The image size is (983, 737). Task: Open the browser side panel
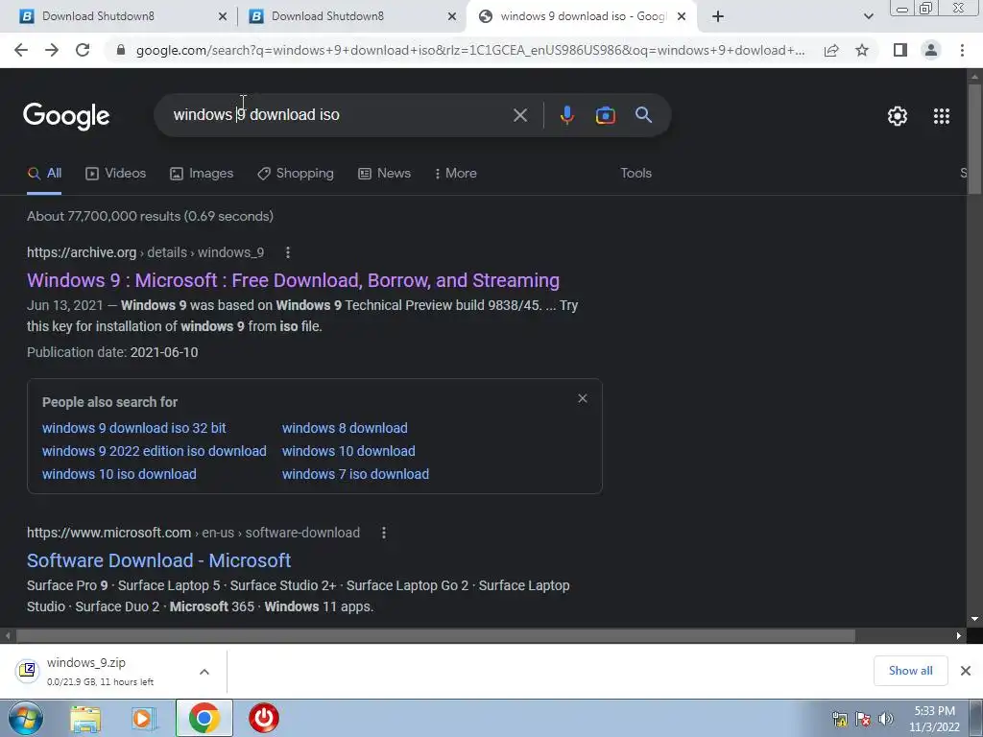click(x=900, y=50)
